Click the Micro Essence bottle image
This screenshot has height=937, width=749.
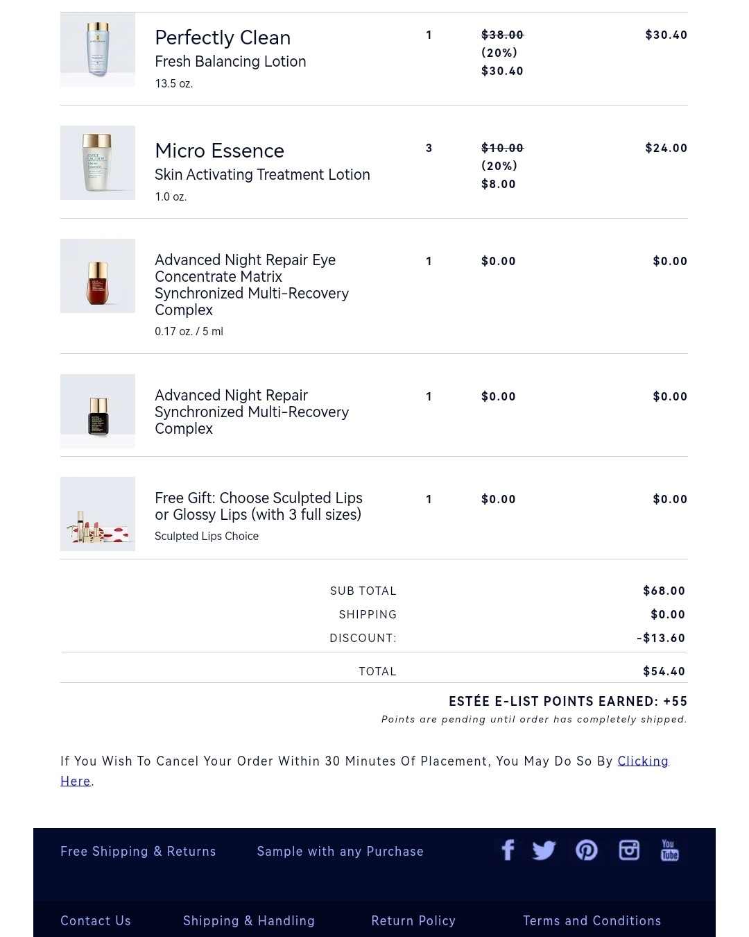point(98,162)
